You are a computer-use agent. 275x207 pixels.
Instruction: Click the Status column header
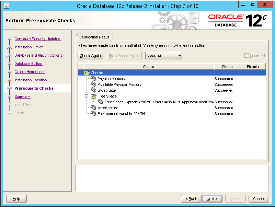click(x=227, y=67)
